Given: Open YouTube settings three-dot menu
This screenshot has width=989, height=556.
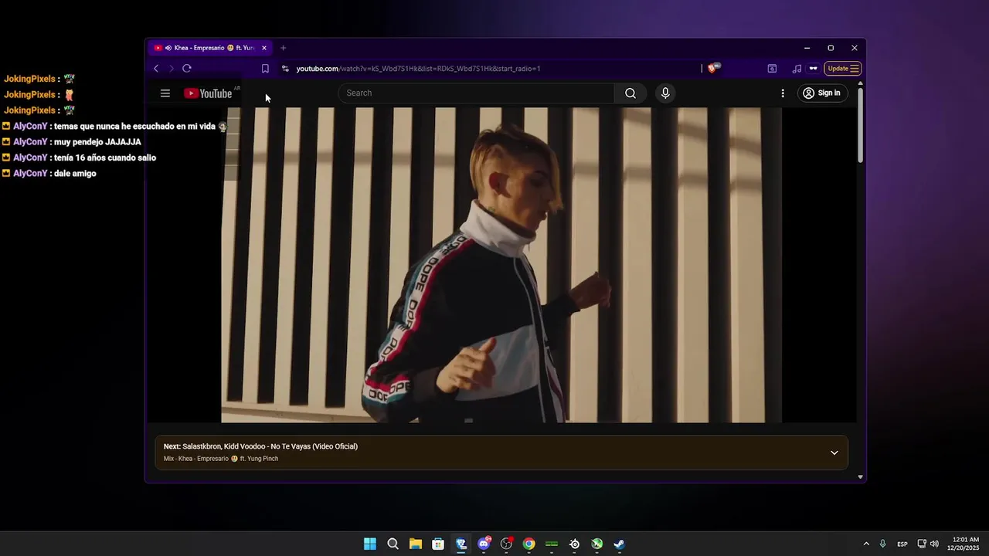Looking at the screenshot, I should coord(783,93).
